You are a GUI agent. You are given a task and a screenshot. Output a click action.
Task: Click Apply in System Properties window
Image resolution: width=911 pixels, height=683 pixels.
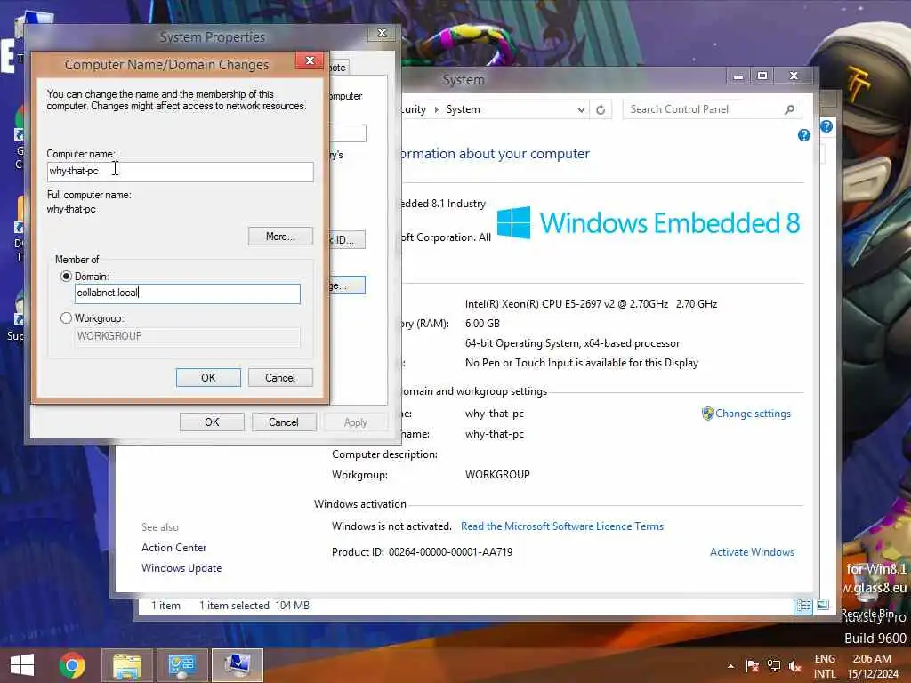click(356, 422)
